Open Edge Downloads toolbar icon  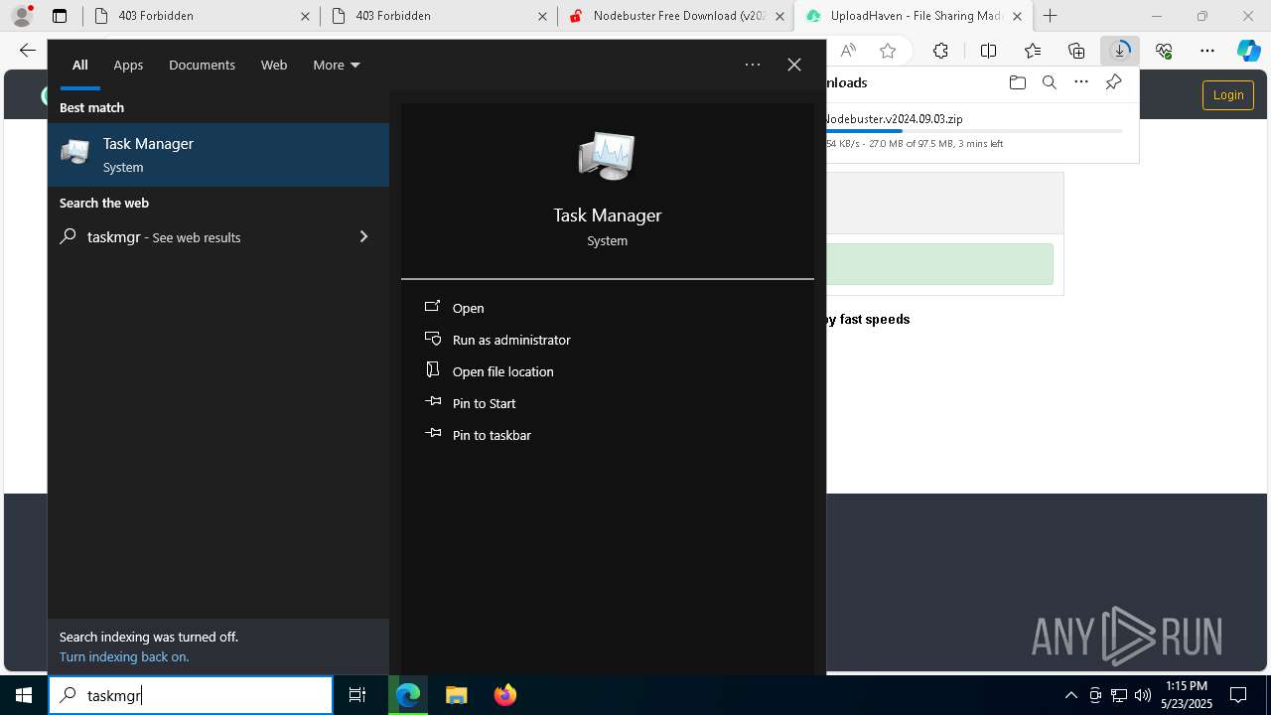coord(1120,51)
